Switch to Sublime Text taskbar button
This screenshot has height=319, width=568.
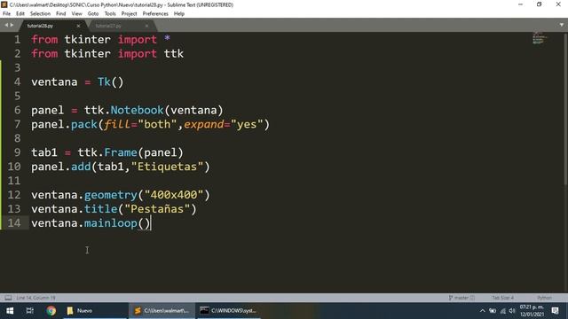coord(162,311)
